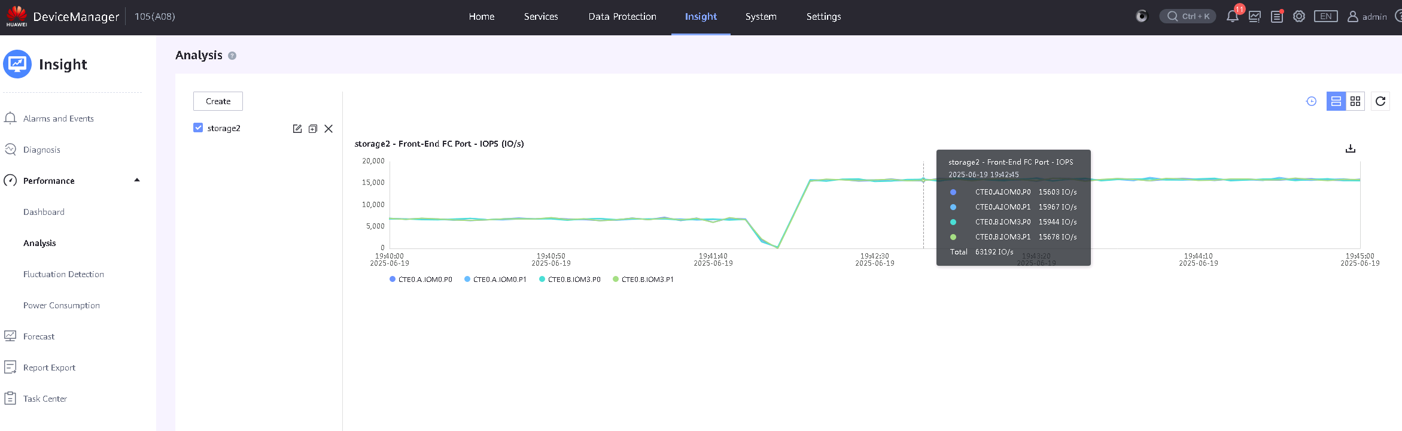This screenshot has width=1402, height=431.
Task: Open the Settings menu
Action: (x=823, y=17)
